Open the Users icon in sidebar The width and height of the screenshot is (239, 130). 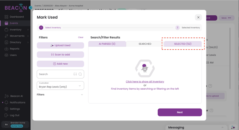pos(6,55)
